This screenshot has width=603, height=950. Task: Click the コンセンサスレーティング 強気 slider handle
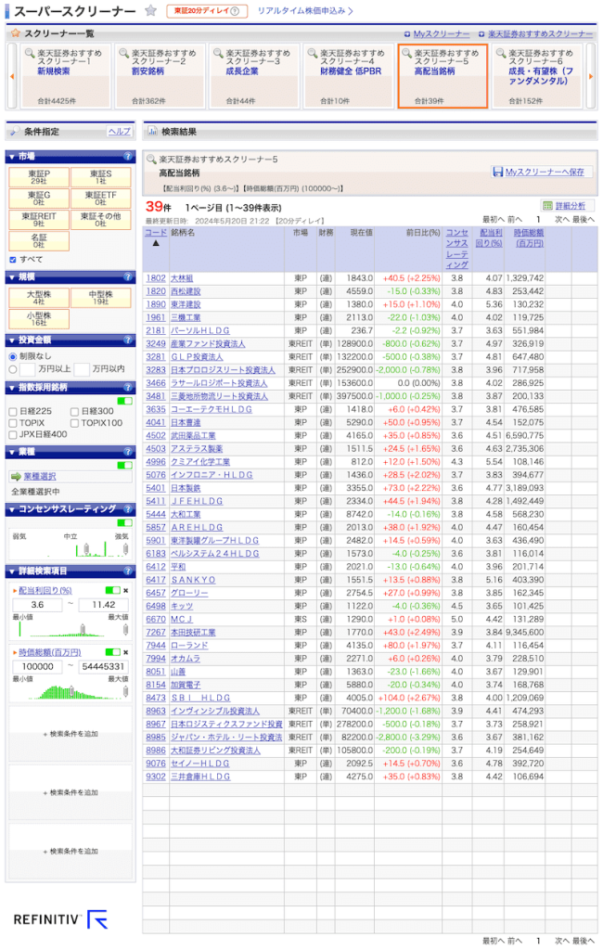[x=125, y=549]
